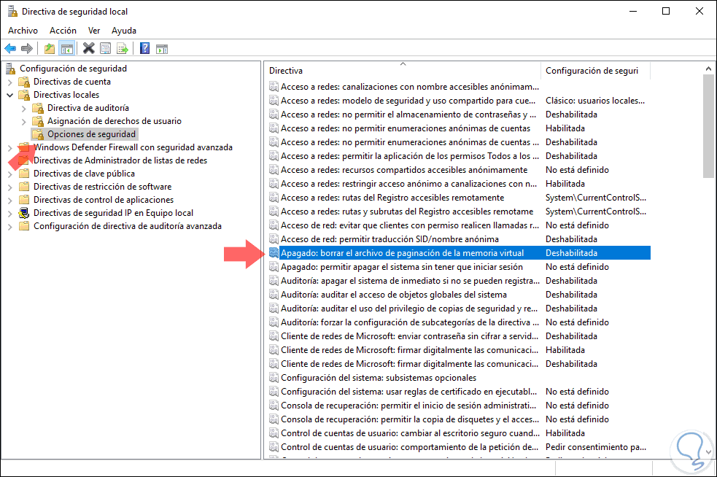Select Control de cuentas: comportamiento de la petición
Viewport: 717px width, 477px height.
pos(410,447)
